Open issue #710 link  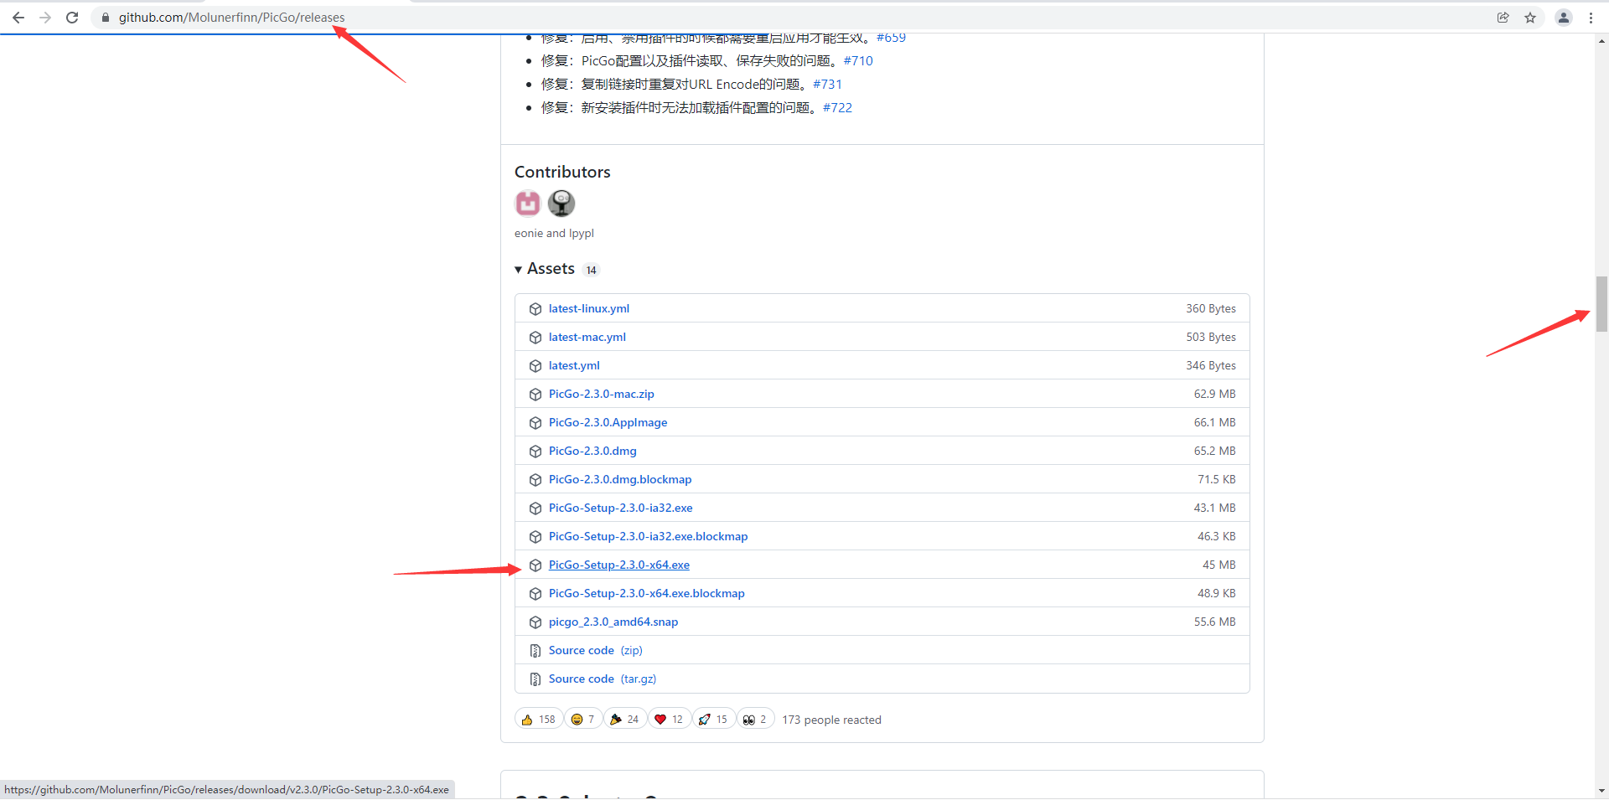(858, 60)
